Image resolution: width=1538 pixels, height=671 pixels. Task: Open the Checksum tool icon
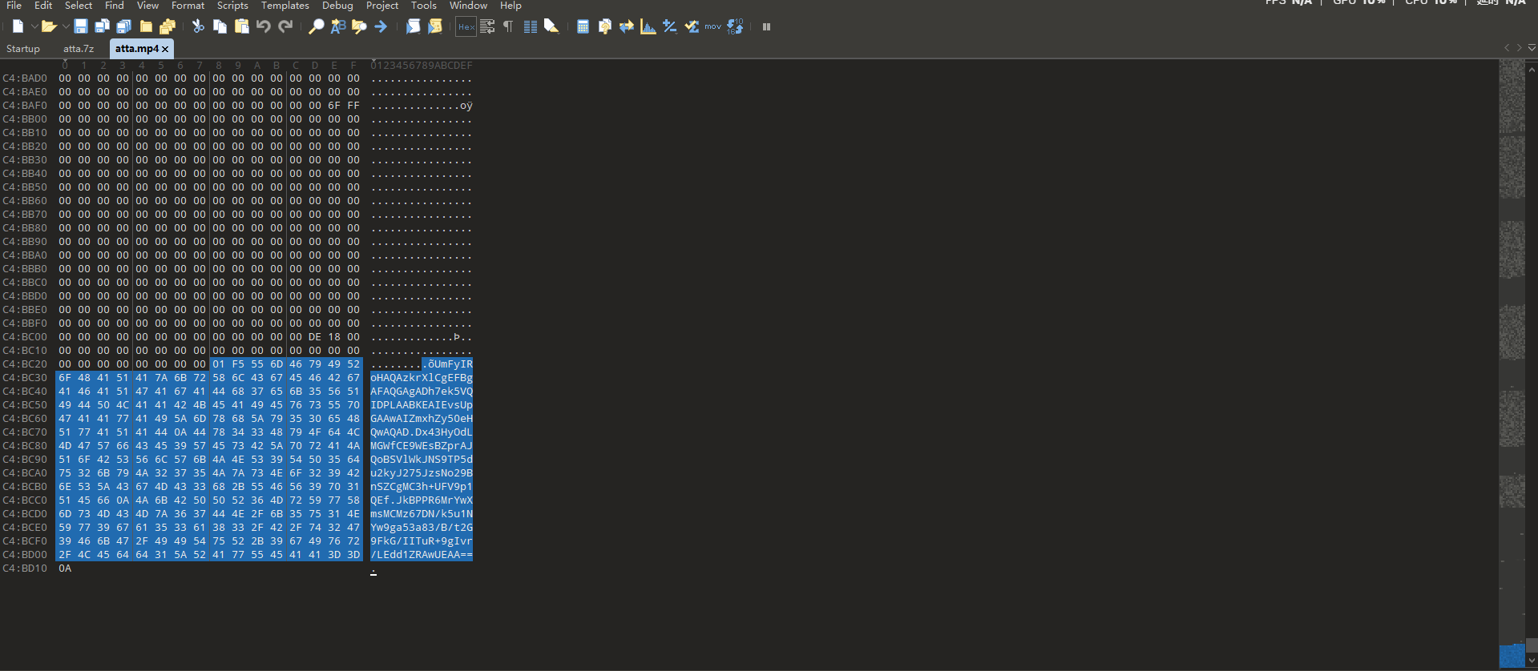click(x=692, y=26)
